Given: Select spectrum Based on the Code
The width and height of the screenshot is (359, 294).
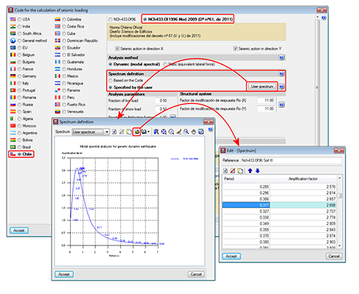Looking at the screenshot, I should (x=111, y=80).
